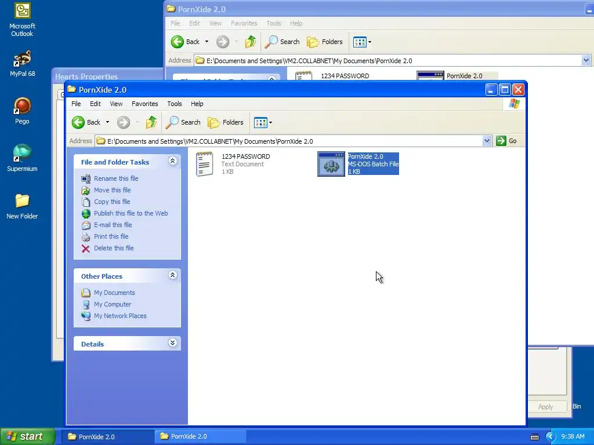Image resolution: width=594 pixels, height=445 pixels.
Task: Open address bar dropdown in front window
Action: (x=487, y=141)
